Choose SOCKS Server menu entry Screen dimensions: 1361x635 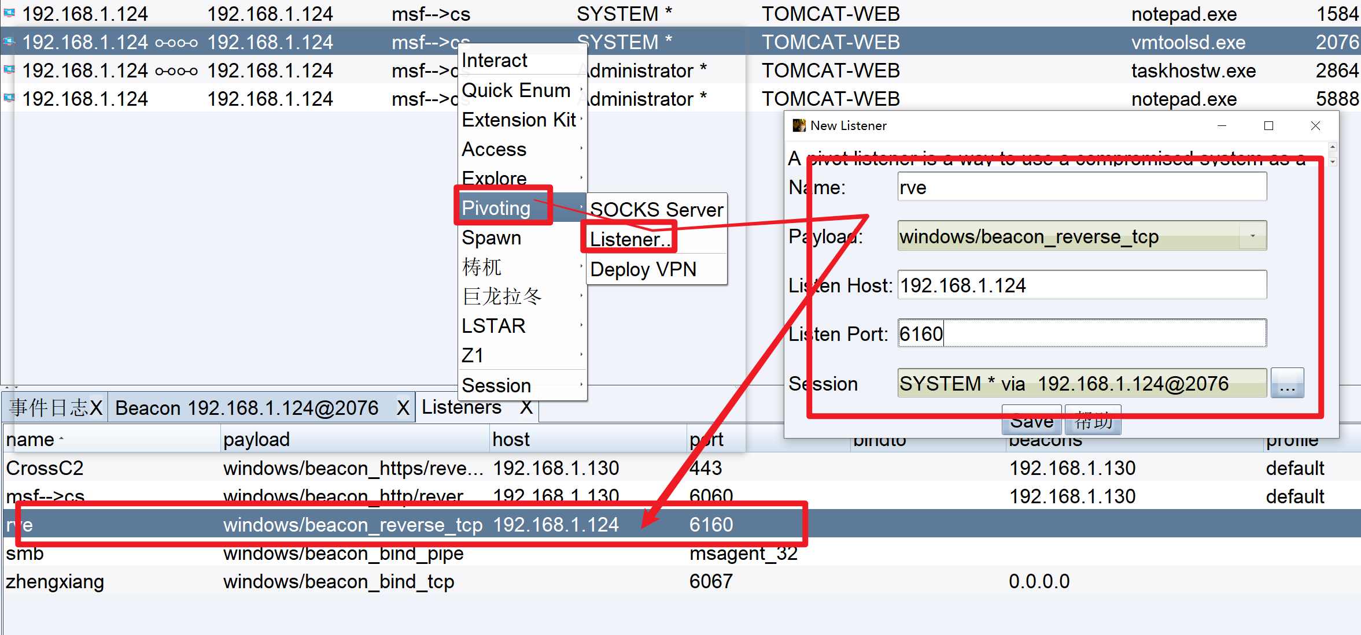pos(656,209)
